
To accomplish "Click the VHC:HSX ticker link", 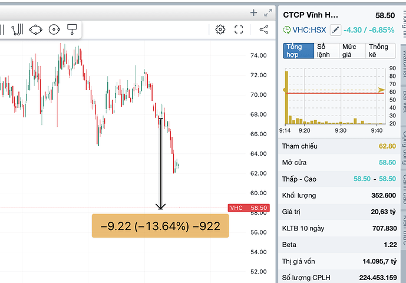I will coord(309,29).
